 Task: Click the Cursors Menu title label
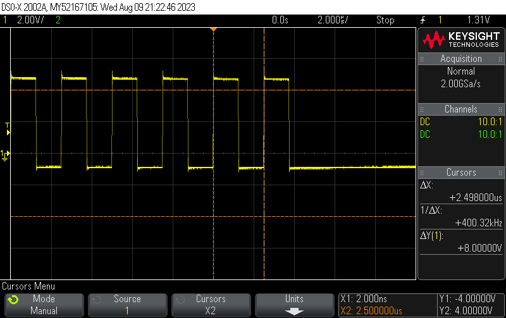coord(28,286)
